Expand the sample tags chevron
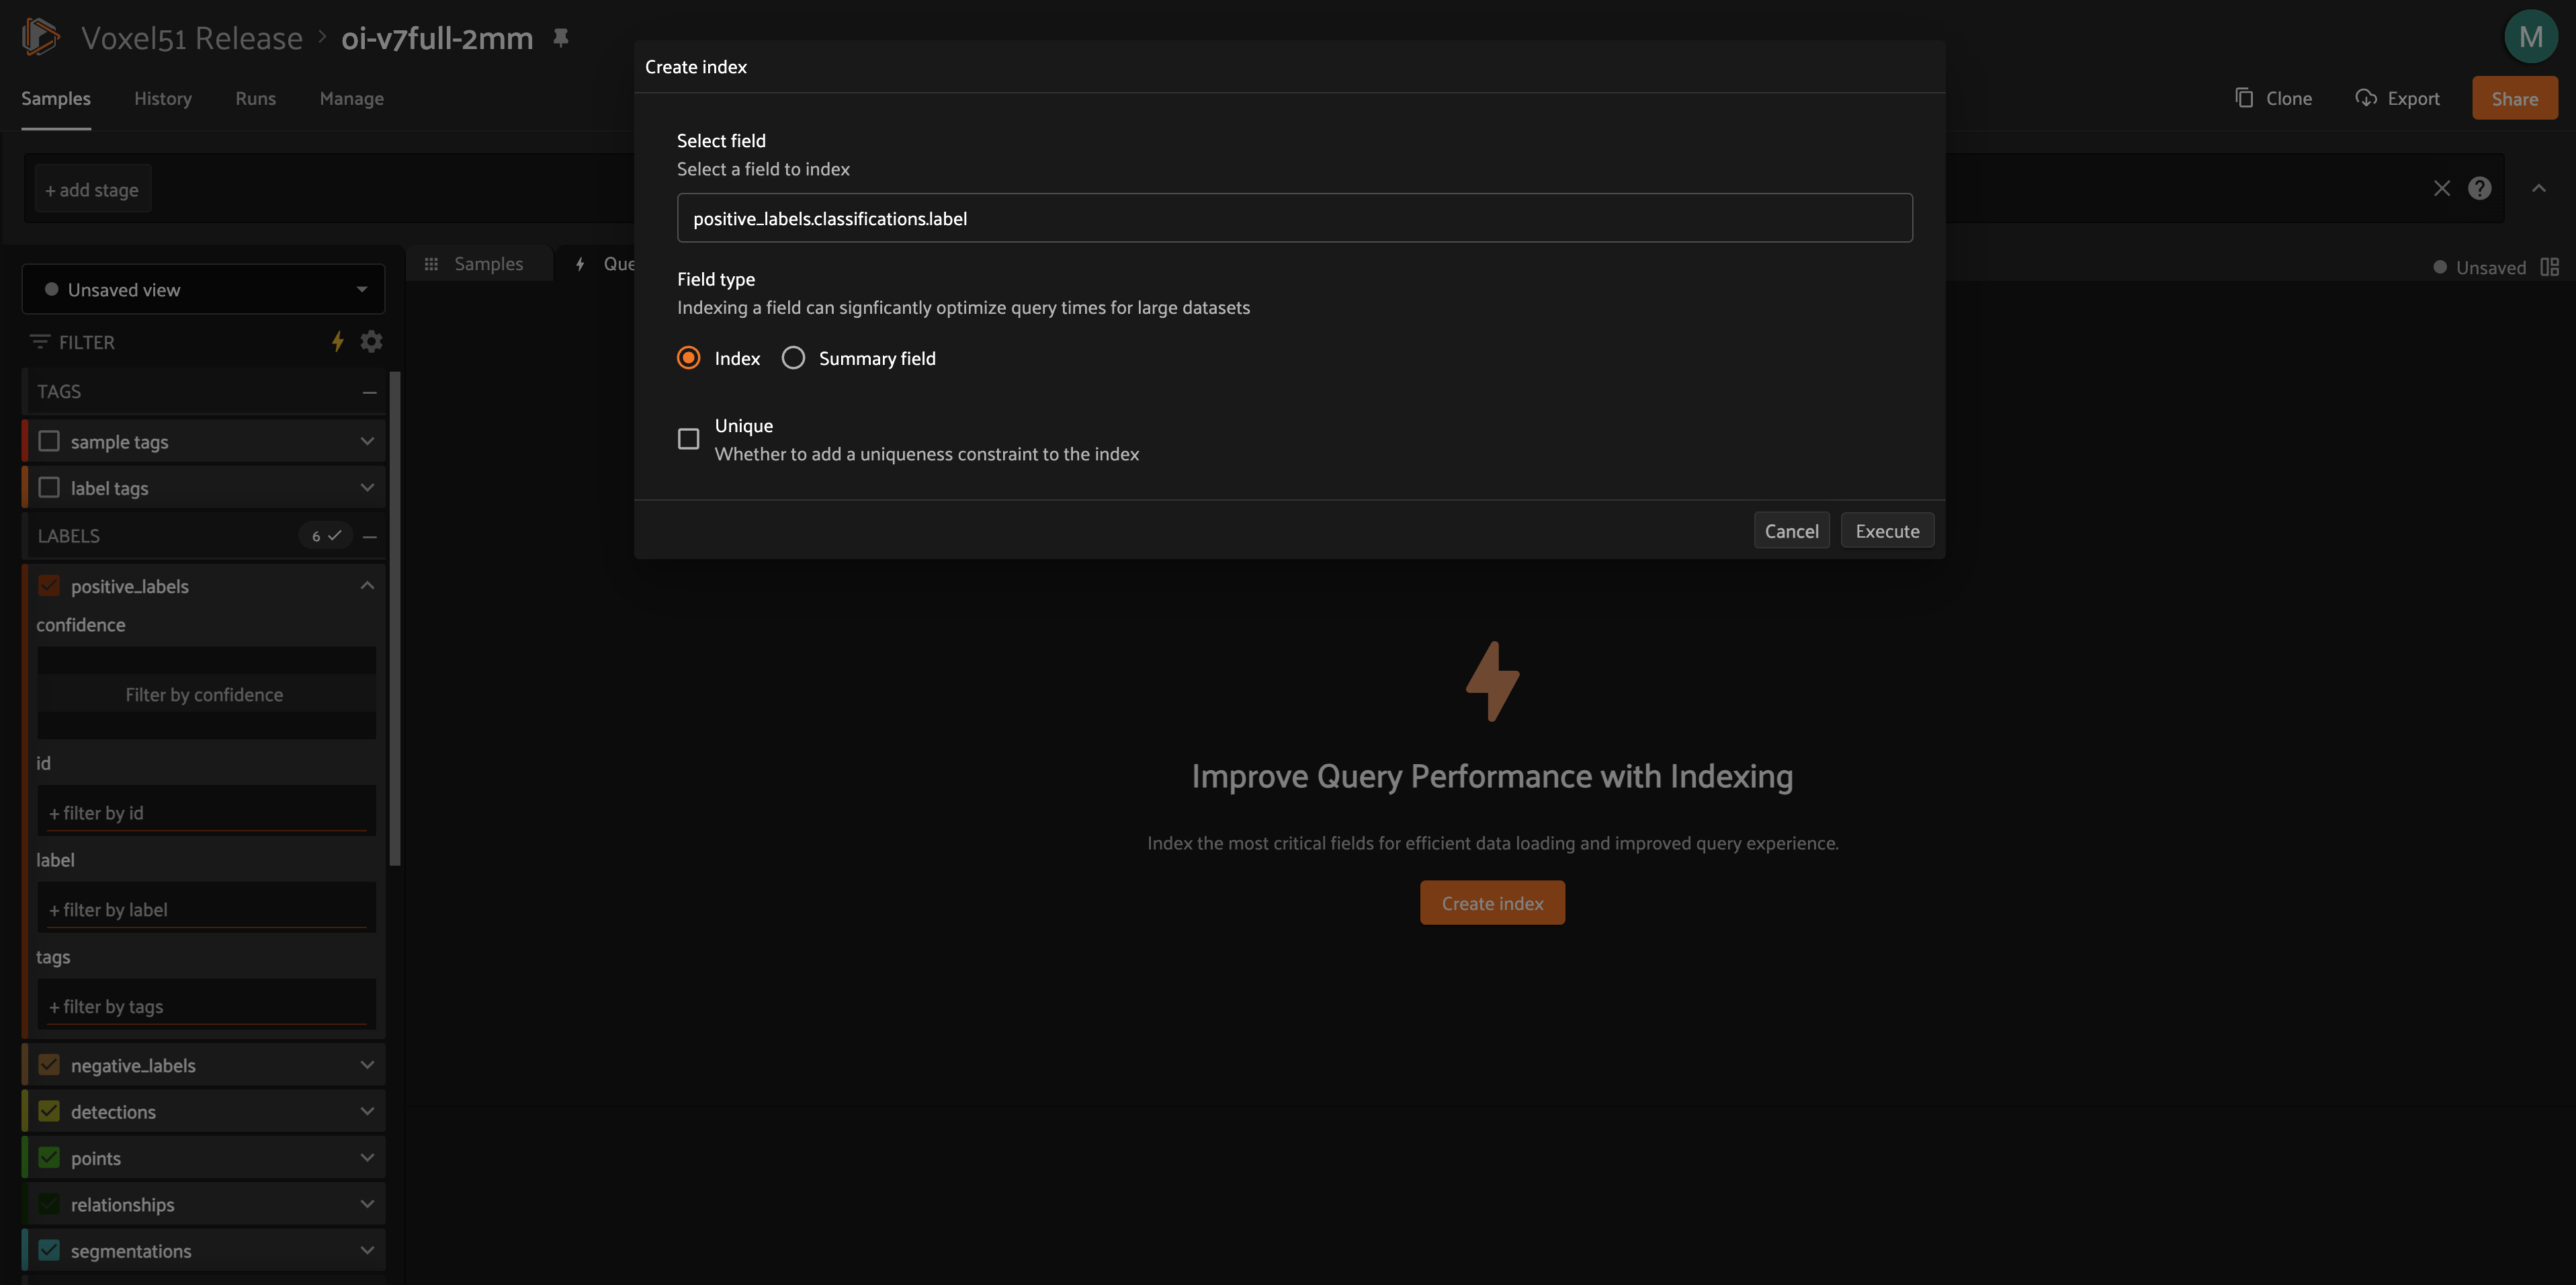This screenshot has width=2576, height=1285. point(367,441)
